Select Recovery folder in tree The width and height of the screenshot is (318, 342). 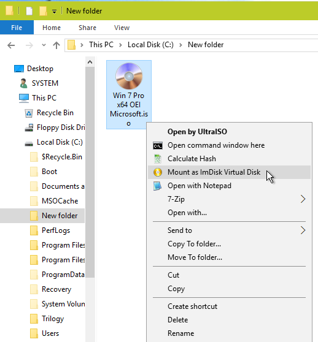coord(56,289)
